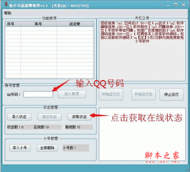Click the 在线数:0 label

(x=41, y=127)
